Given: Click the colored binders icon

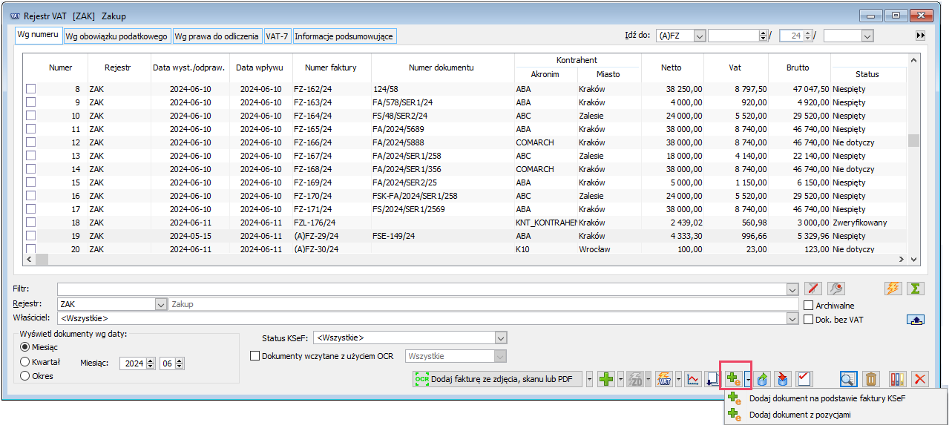Looking at the screenshot, I should click(896, 379).
